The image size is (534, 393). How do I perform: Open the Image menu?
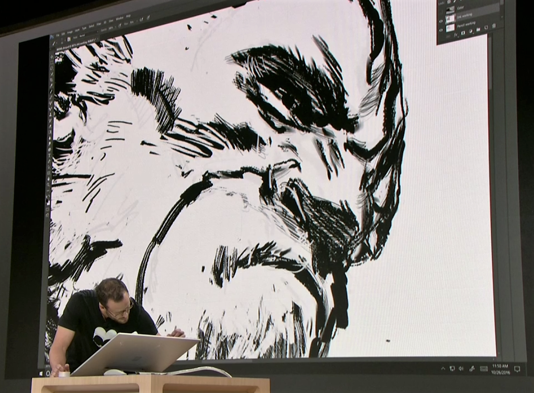tap(70, 31)
